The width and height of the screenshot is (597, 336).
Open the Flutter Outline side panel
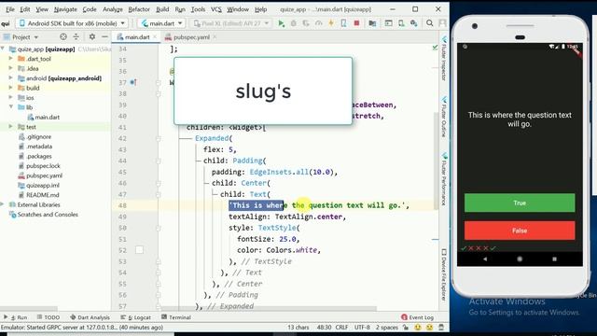[444, 117]
